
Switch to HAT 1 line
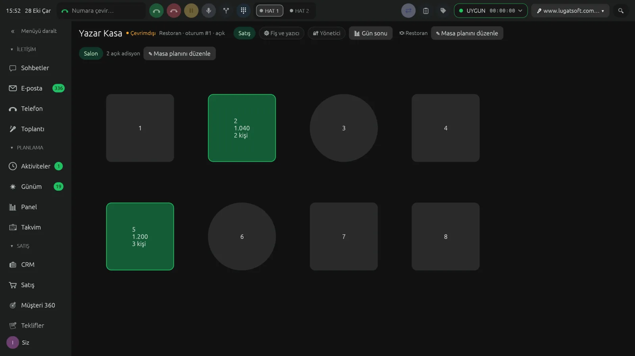[x=269, y=11]
